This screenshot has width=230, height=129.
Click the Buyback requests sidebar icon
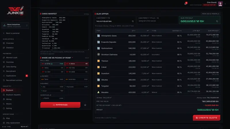tap(4, 95)
